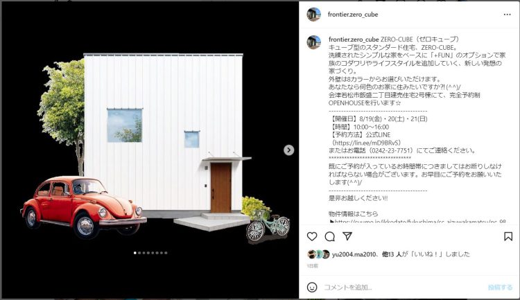Like the post with heart icon
Image resolution: width=520 pixels, height=300 pixels.
coord(312,236)
